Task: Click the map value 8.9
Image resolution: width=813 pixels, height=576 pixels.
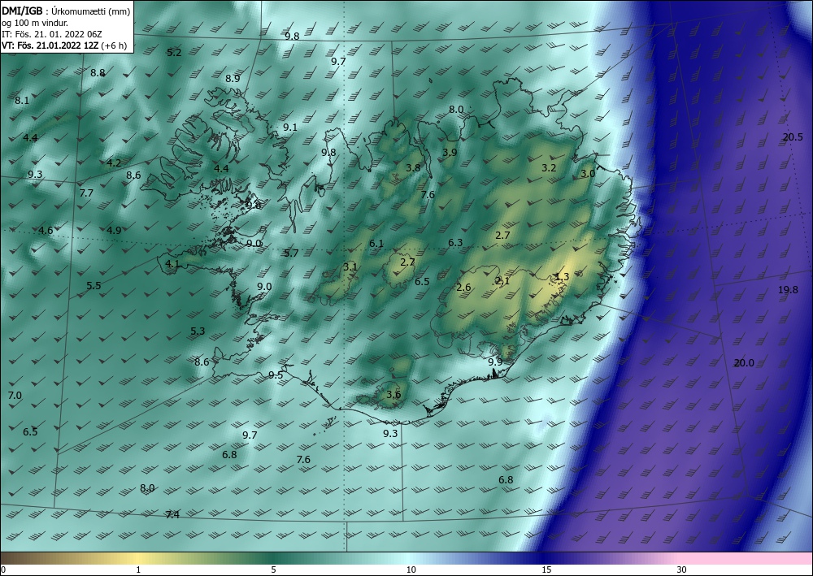Action: point(233,79)
